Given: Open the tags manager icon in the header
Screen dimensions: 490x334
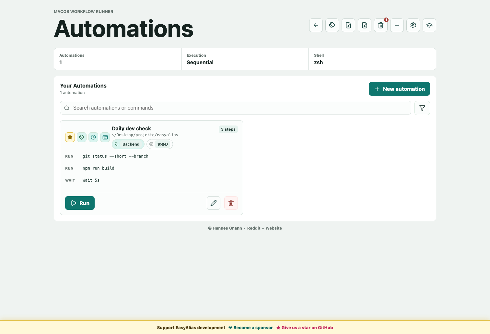Looking at the screenshot, I should click(x=332, y=25).
